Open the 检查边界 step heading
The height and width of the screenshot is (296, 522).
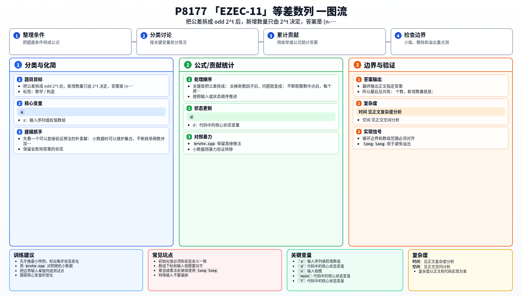415,35
